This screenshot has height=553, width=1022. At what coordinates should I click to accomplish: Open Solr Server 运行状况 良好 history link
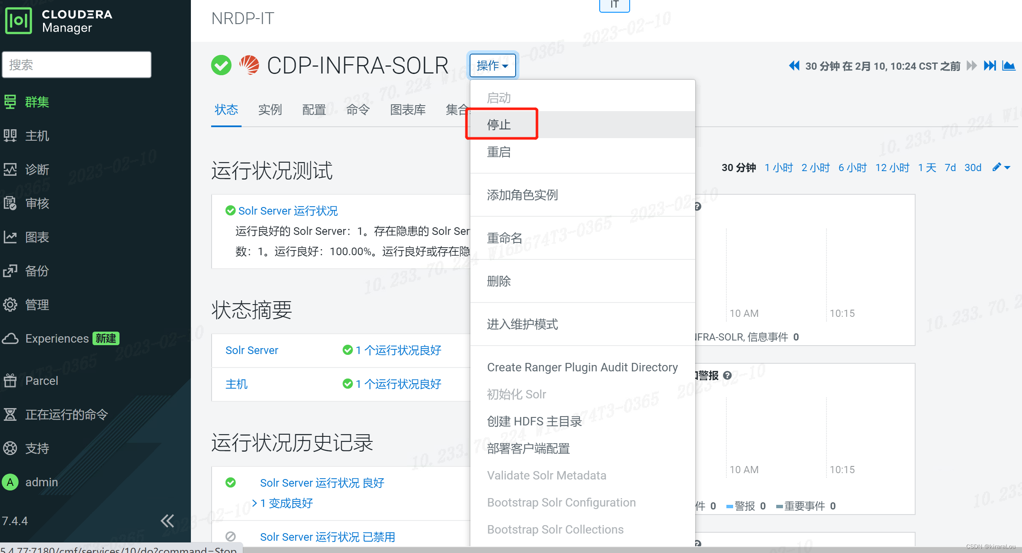coord(322,483)
